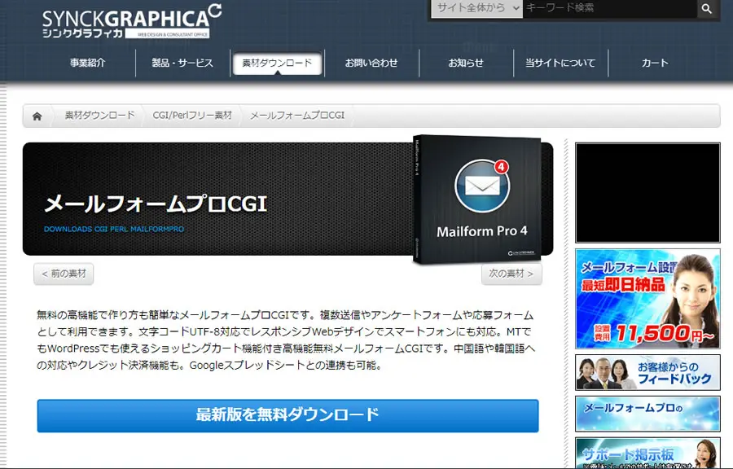The image size is (733, 469).
Task: Click the Mailform Pro 4 product box image
Action: [x=478, y=199]
